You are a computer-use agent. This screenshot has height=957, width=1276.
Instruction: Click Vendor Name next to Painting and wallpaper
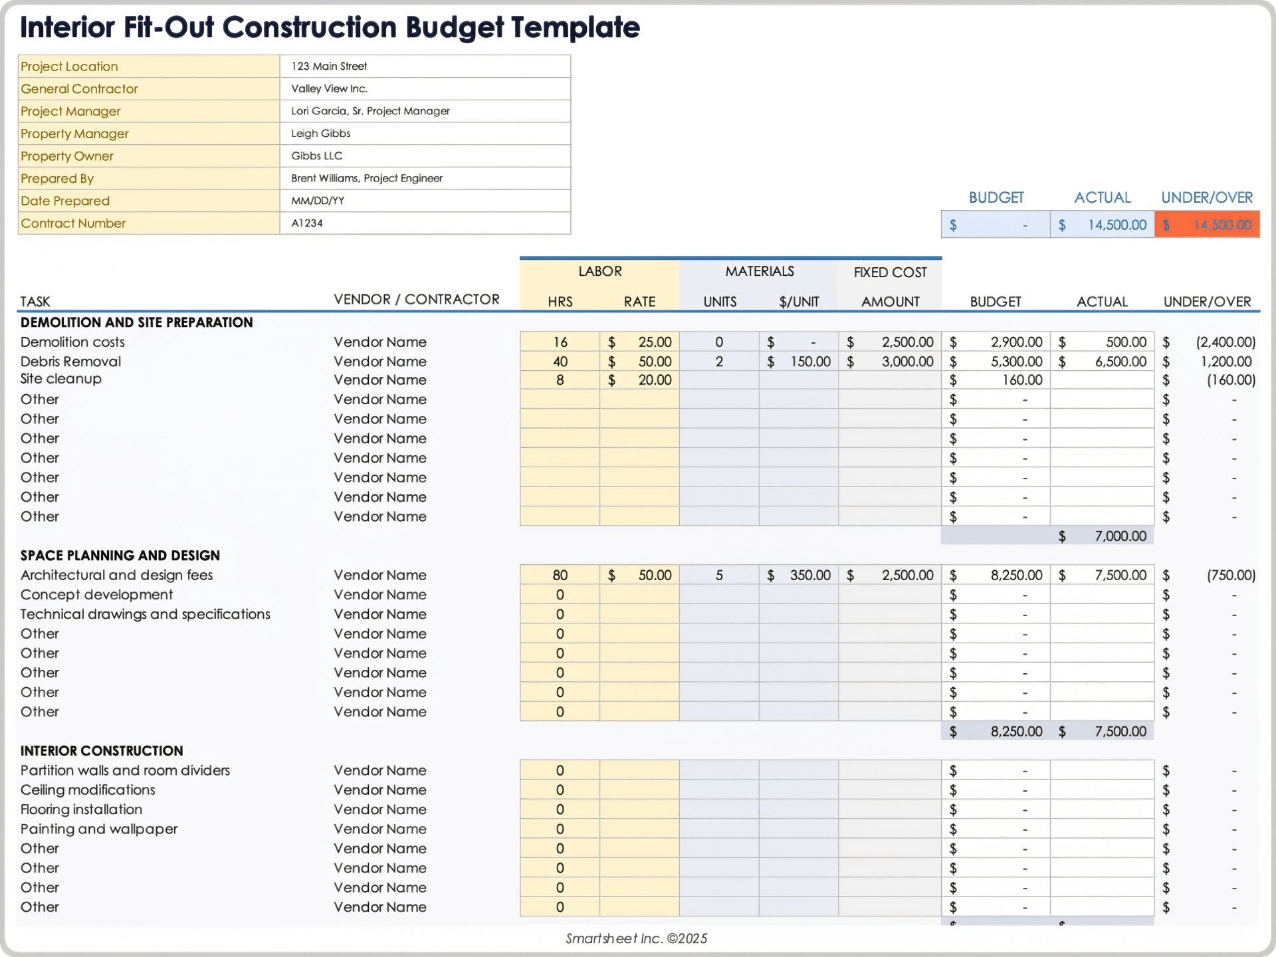click(x=381, y=829)
